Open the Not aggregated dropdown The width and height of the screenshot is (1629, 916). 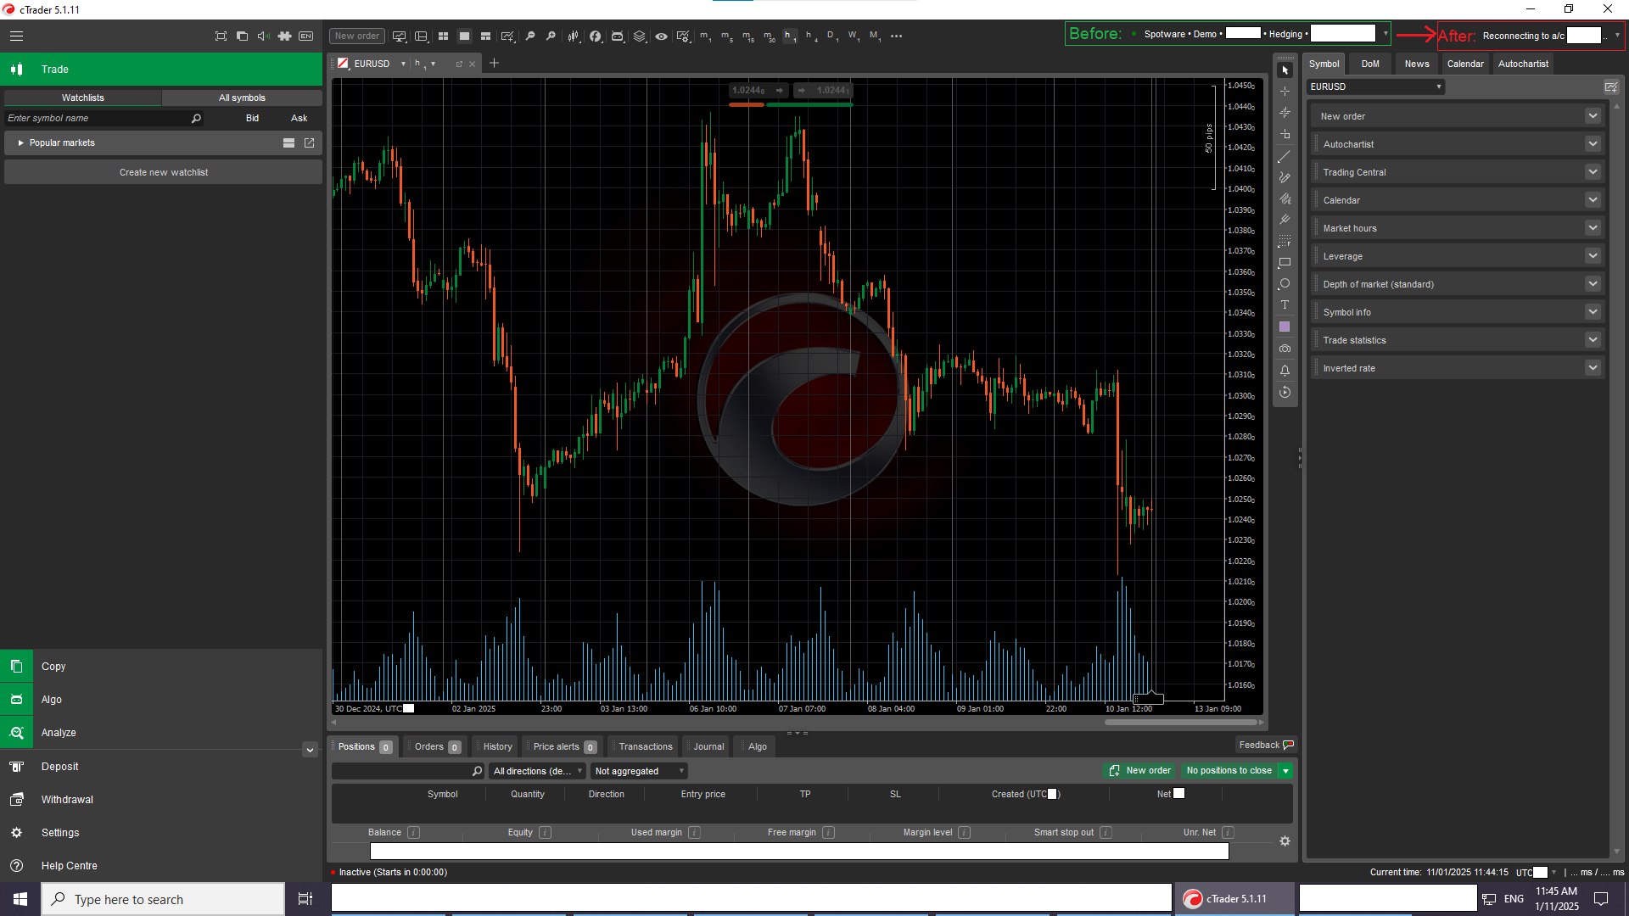[639, 771]
